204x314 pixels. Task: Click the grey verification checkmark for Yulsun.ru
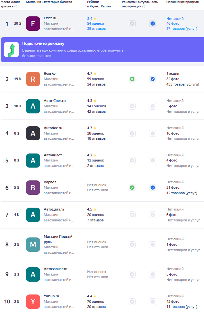pyautogui.click(x=153, y=302)
